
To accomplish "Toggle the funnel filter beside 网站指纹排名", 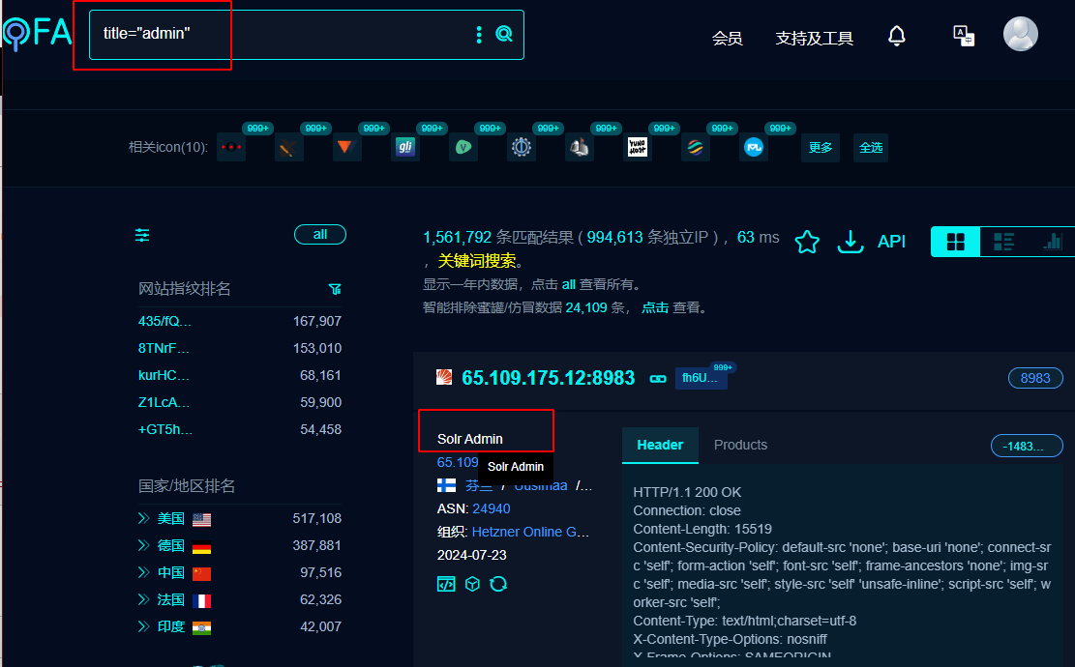I will tap(335, 289).
